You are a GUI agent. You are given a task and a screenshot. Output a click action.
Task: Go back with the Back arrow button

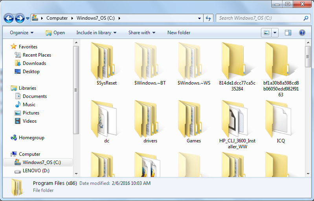pos(9,18)
